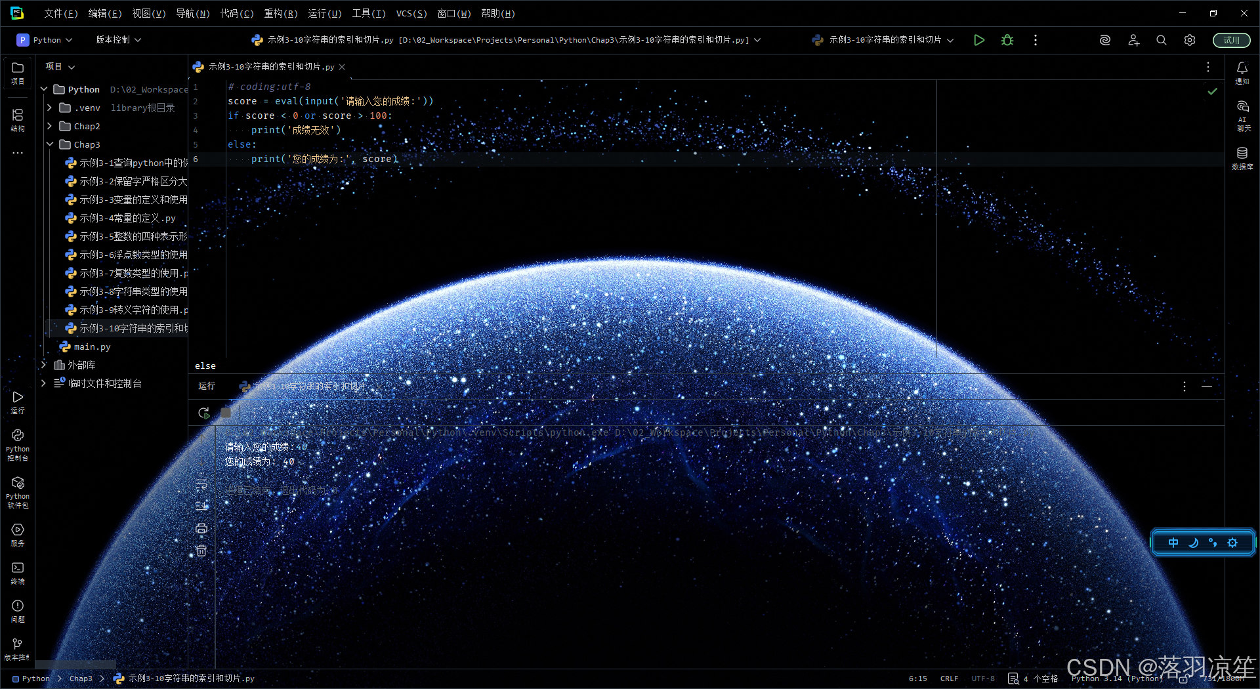The height and width of the screenshot is (689, 1260).
Task: Open the 项目 view mode dropdown
Action: click(x=60, y=67)
